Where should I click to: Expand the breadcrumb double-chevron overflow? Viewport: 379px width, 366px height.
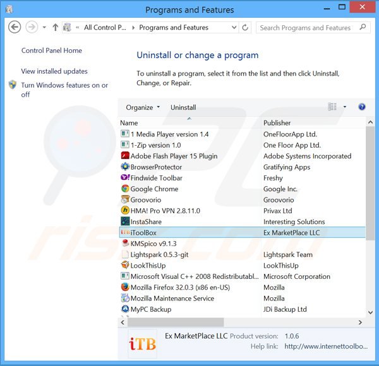[x=77, y=28]
